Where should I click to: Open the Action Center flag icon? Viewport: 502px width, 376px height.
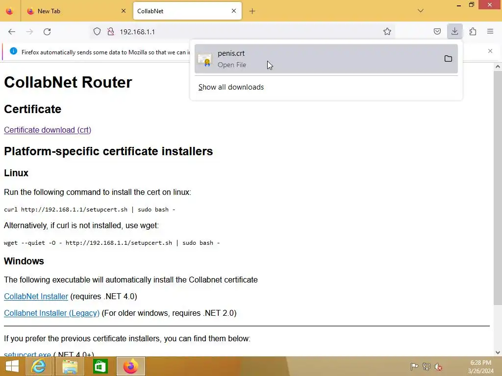coord(414,366)
